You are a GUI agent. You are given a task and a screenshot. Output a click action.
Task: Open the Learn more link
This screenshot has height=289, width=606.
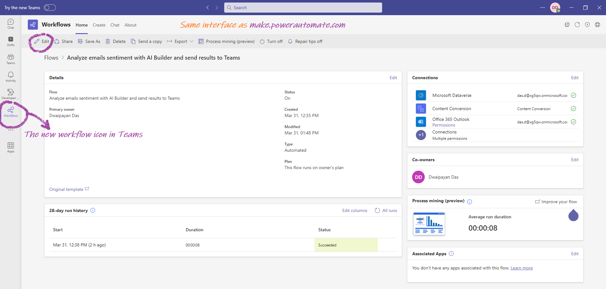click(522, 268)
